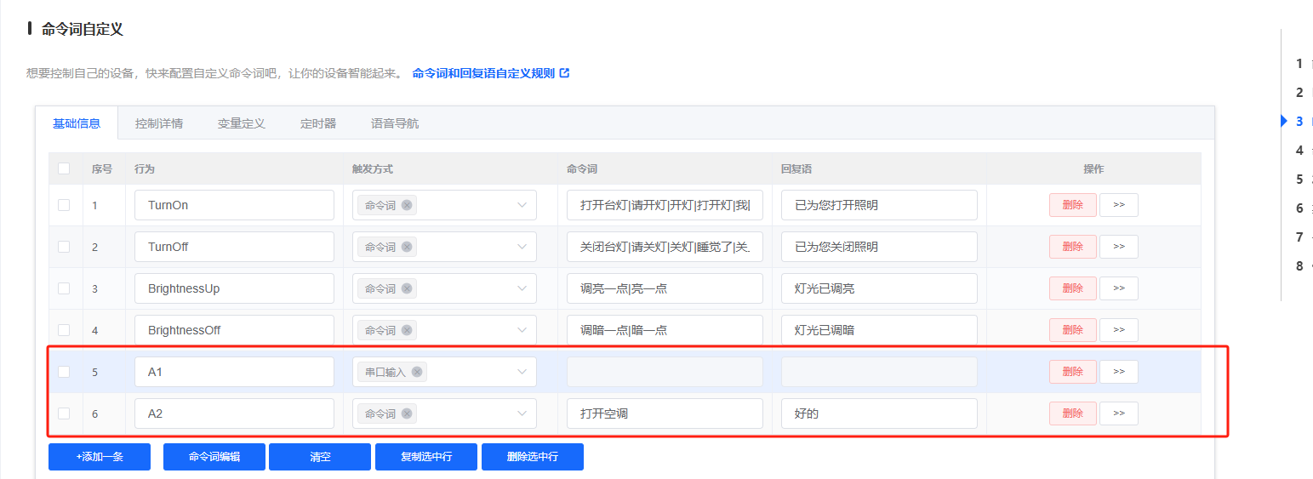Click 复制选中行 button
1313x479 pixels.
[426, 457]
